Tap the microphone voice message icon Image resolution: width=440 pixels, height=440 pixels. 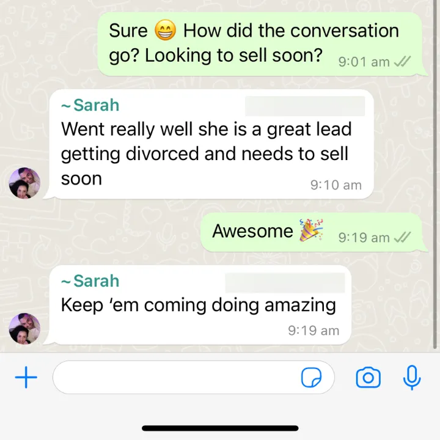pos(412,378)
